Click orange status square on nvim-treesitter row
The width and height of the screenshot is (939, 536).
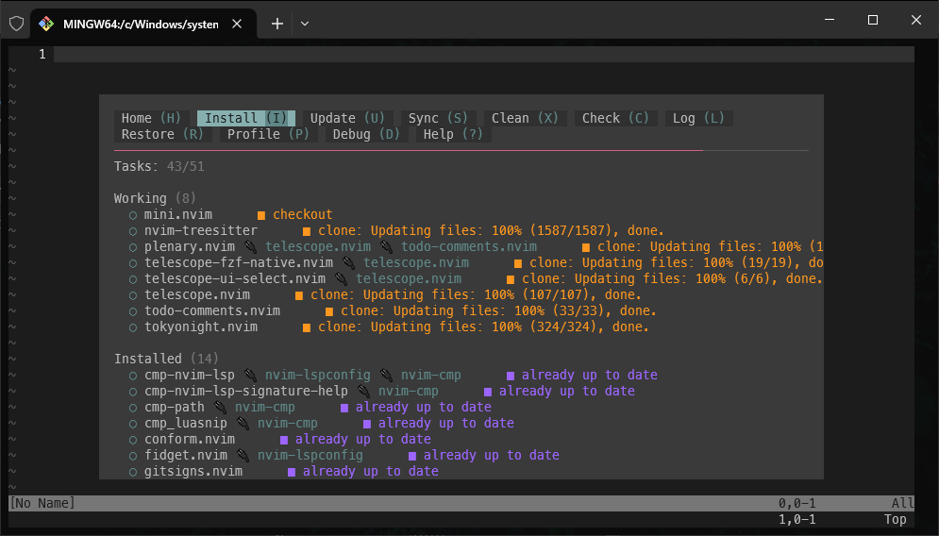click(307, 231)
